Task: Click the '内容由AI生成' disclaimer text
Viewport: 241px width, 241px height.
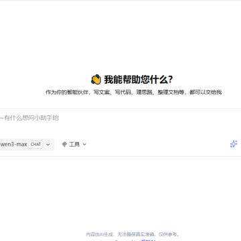Action: (133, 234)
